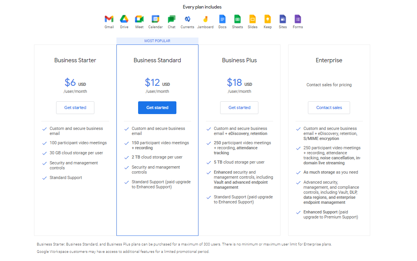417x261 pixels.
Task: Click the Google Drive icon
Action: point(124,19)
